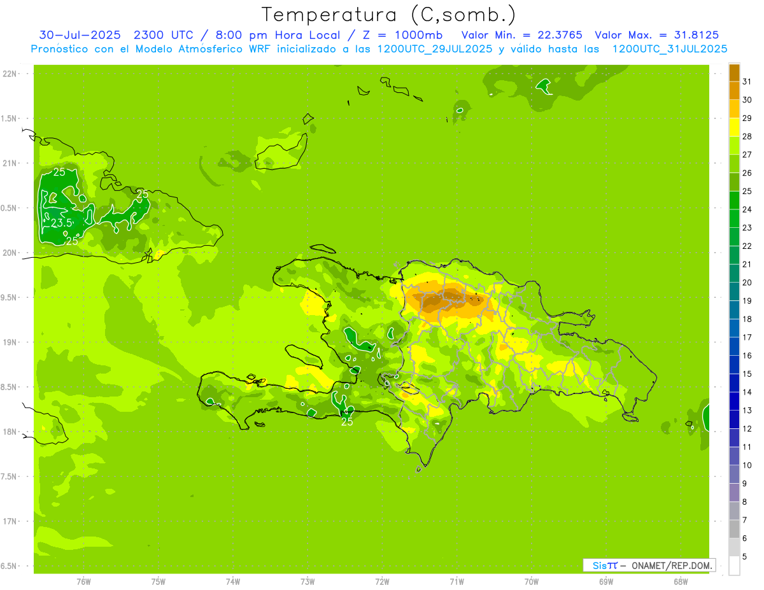Click the yellow legend swatch between 28 and 29
The height and width of the screenshot is (590, 764).
pos(734,127)
